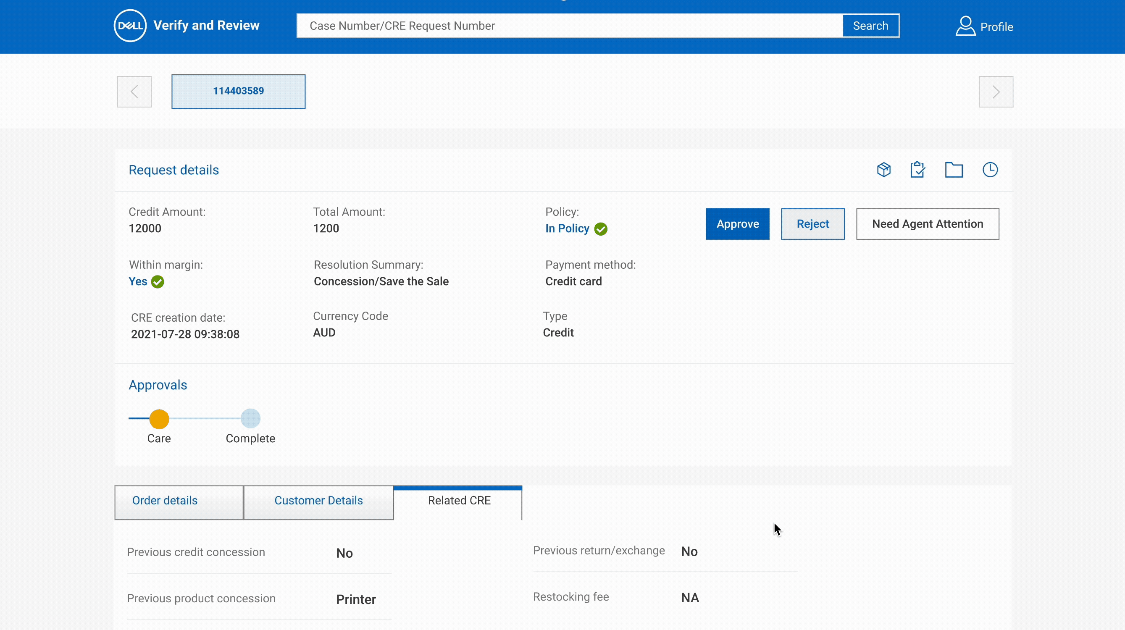The image size is (1125, 630).
Task: Click the clock history icon
Action: click(990, 169)
